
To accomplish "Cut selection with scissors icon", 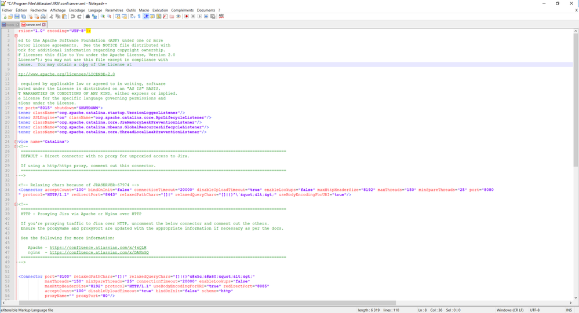I will (51, 16).
